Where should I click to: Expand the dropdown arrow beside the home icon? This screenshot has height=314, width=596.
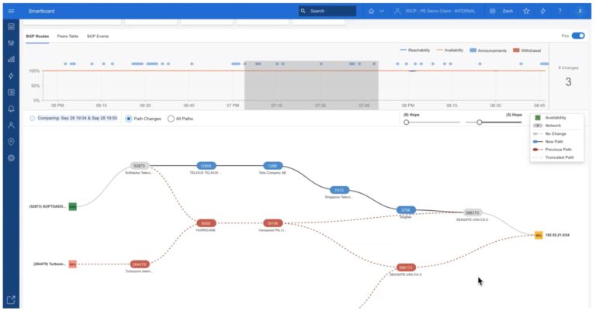[382, 11]
